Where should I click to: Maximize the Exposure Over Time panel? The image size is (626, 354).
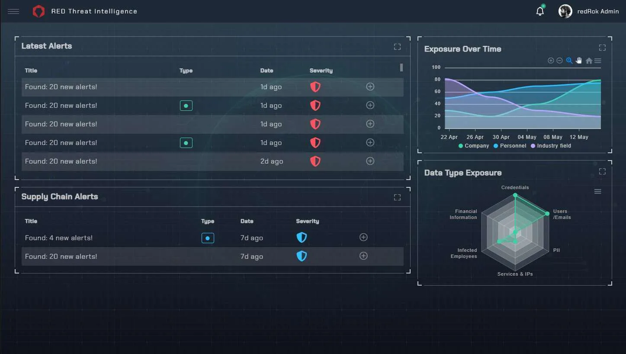602,48
